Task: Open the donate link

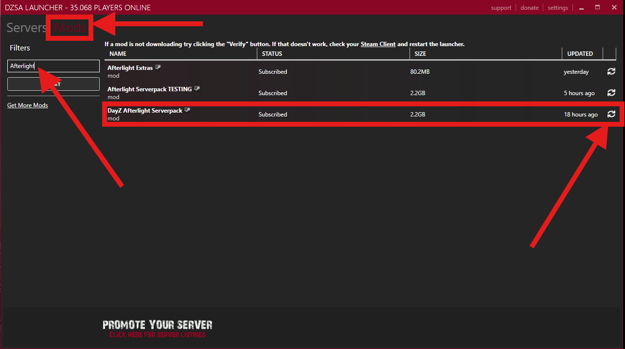Action: [x=530, y=8]
